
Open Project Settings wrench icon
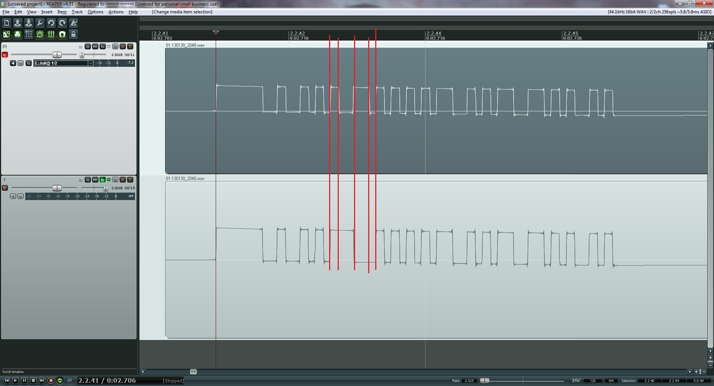coord(40,23)
